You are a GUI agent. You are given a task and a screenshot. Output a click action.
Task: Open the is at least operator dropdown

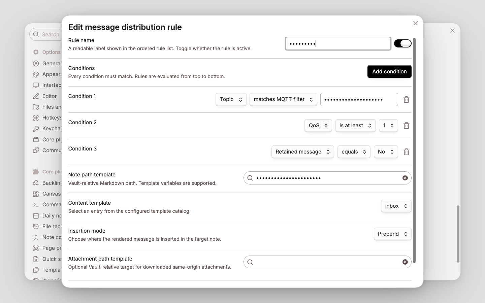coord(355,126)
